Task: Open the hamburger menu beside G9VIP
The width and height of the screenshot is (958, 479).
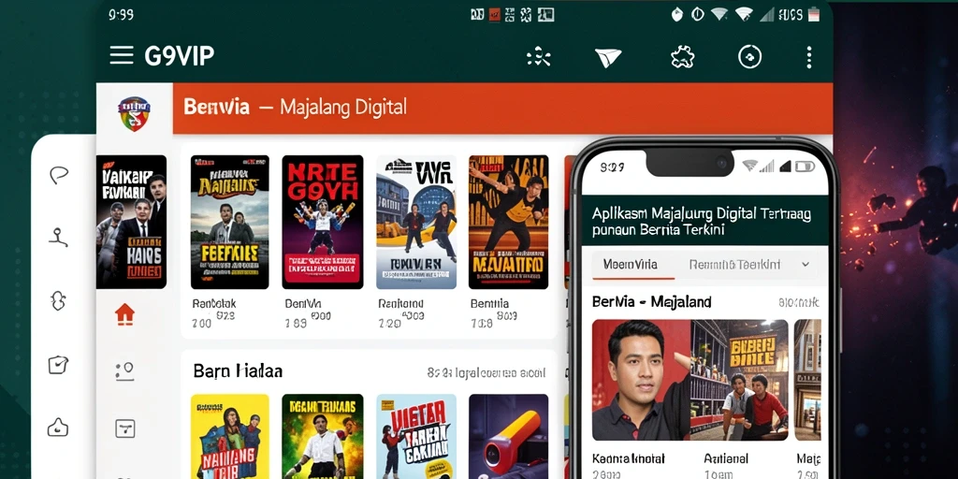Action: coord(122,55)
